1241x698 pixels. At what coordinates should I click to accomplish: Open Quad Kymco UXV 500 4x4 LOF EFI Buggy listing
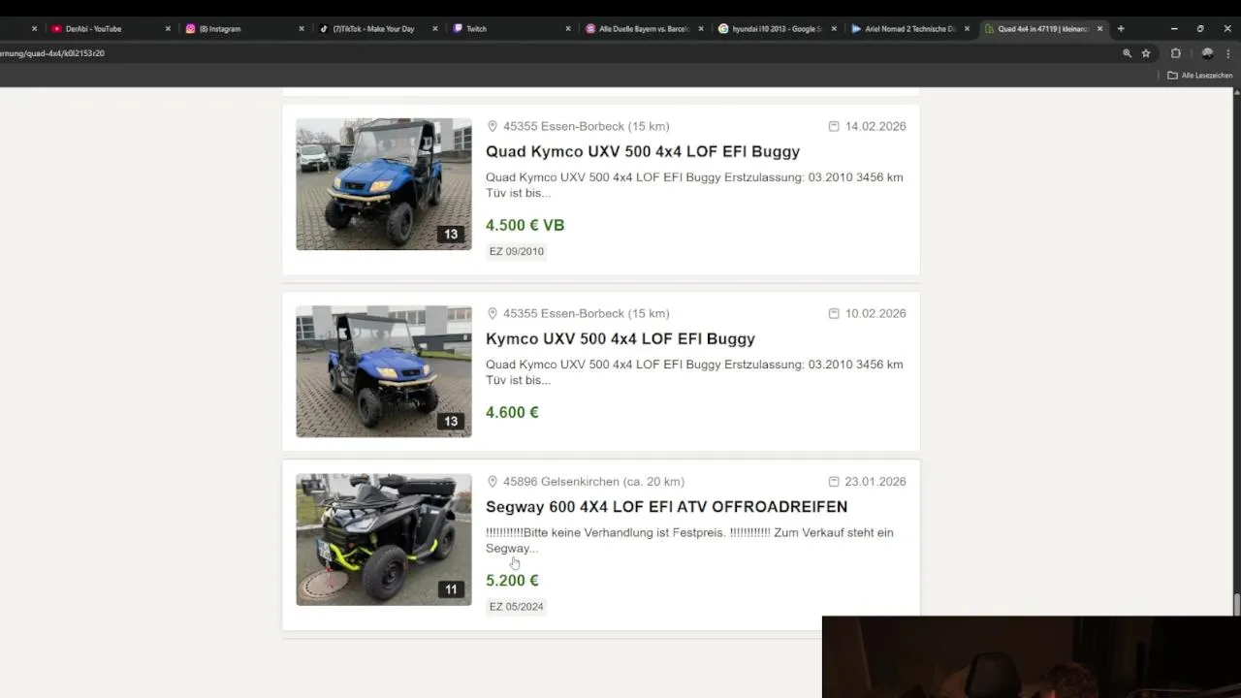pos(643,151)
